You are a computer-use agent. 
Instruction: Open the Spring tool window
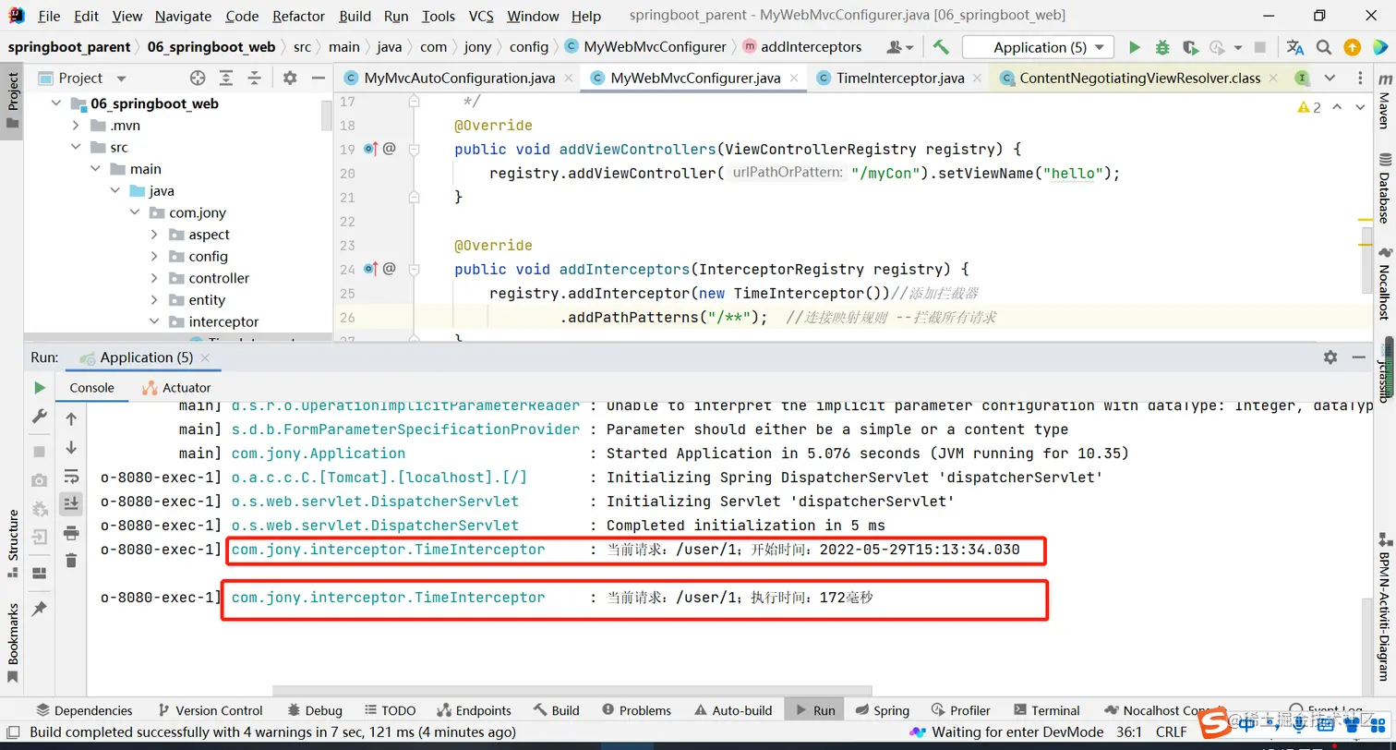[883, 710]
